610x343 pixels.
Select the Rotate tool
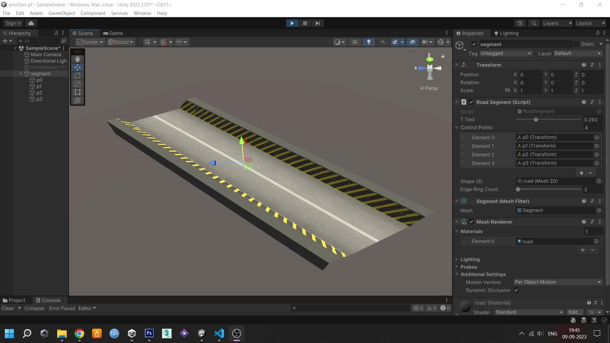77,76
